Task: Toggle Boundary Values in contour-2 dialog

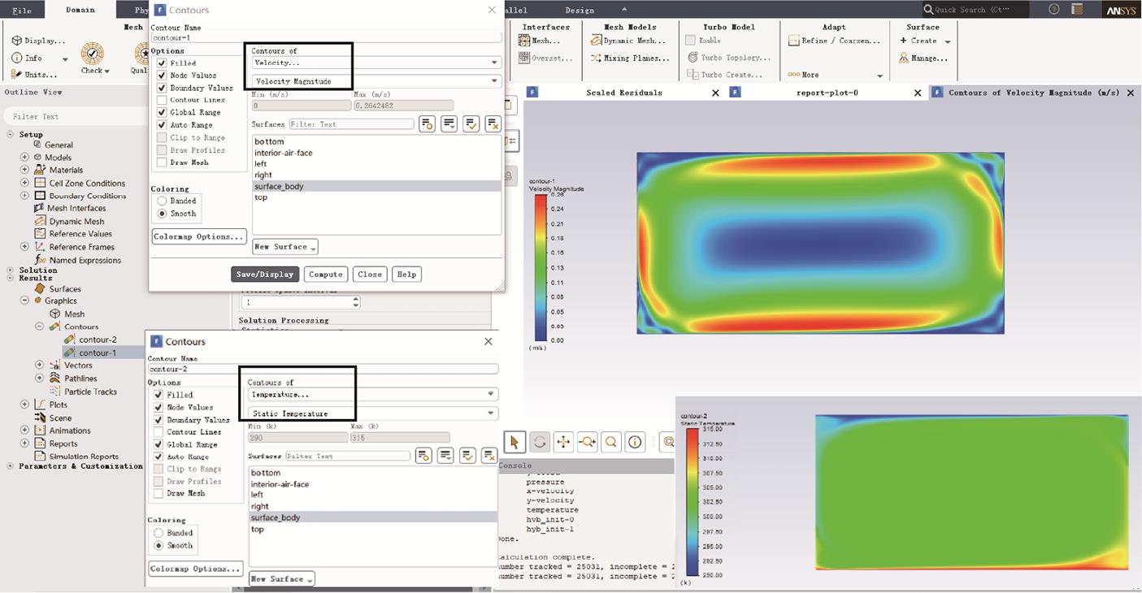Action: (158, 419)
